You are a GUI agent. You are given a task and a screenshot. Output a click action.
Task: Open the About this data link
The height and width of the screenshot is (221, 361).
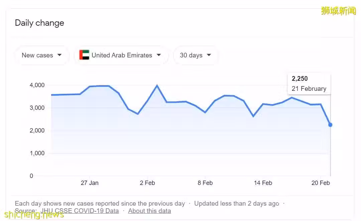pos(150,211)
